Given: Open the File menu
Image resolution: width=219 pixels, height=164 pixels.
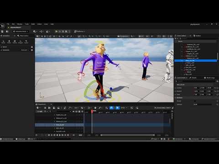Looking at the screenshot, I should (8, 24).
